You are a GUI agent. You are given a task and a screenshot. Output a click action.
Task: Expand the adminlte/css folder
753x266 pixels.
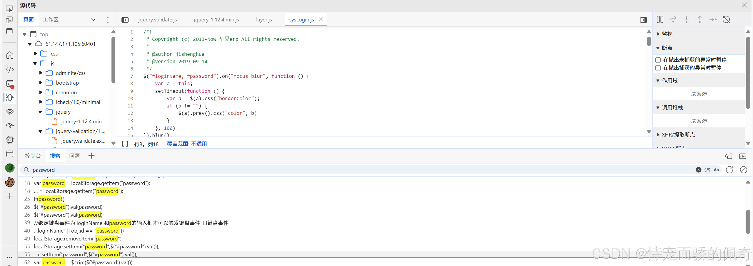[41, 73]
